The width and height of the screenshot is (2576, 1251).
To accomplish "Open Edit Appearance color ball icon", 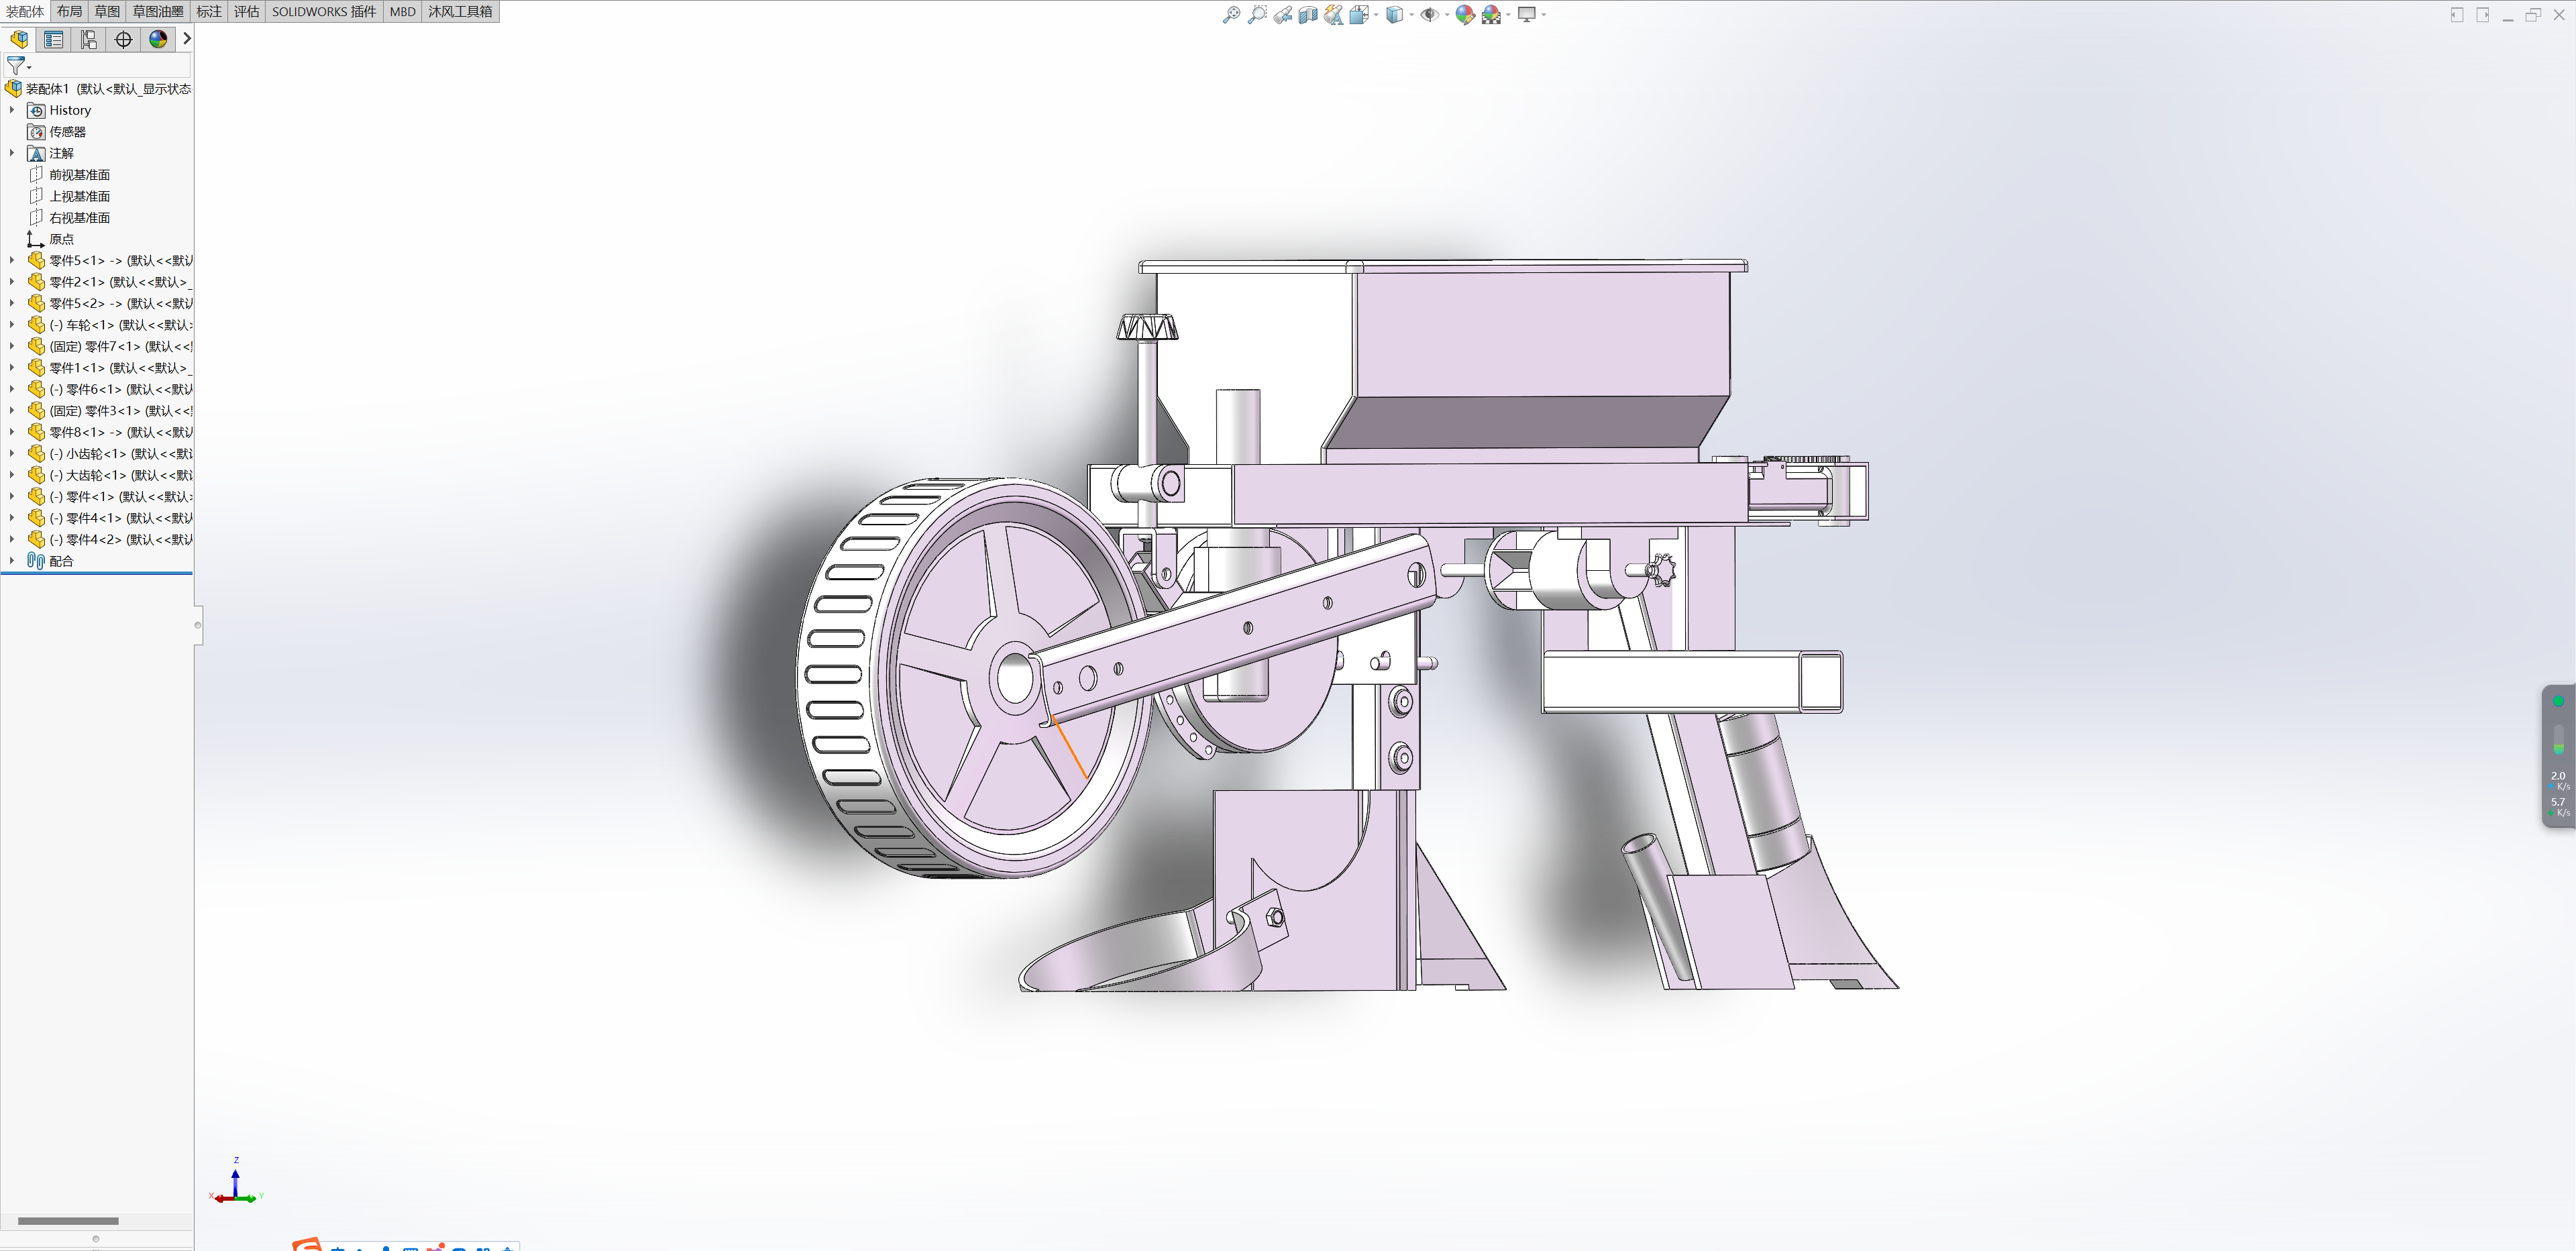I will (1464, 14).
